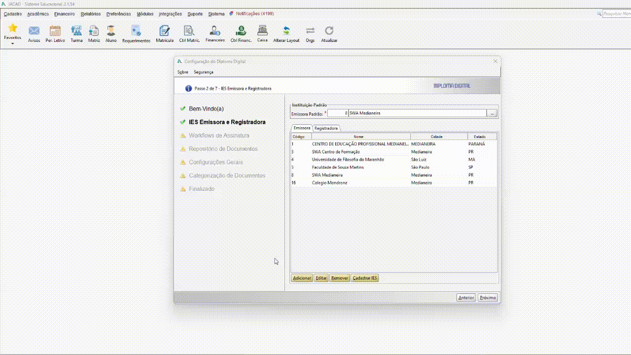Select row Faculdade de Souza Martins

[x=394, y=167]
